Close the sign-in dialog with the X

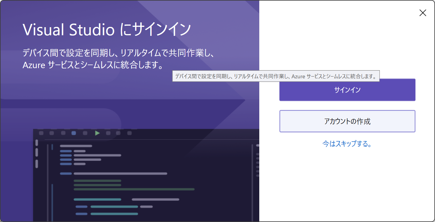point(423,13)
